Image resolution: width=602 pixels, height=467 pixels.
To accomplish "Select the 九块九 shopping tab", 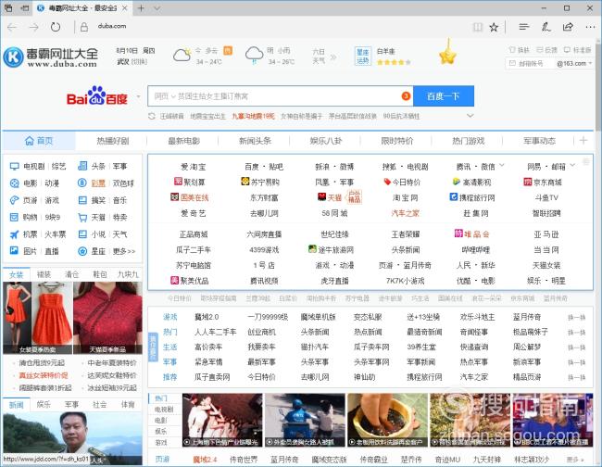I will (128, 274).
